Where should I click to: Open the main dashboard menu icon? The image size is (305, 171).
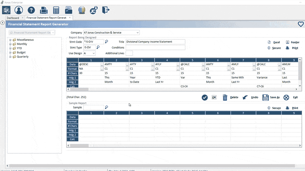(6, 10)
